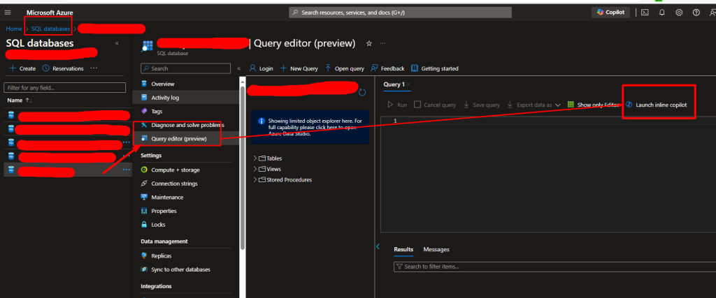This screenshot has height=298, width=716.
Task: Switch to the Results tab
Action: 403,250
